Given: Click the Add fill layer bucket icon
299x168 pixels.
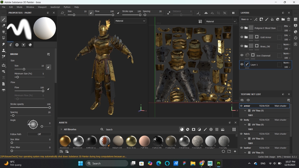Looking at the screenshot, I should pyautogui.click(x=272, y=20).
